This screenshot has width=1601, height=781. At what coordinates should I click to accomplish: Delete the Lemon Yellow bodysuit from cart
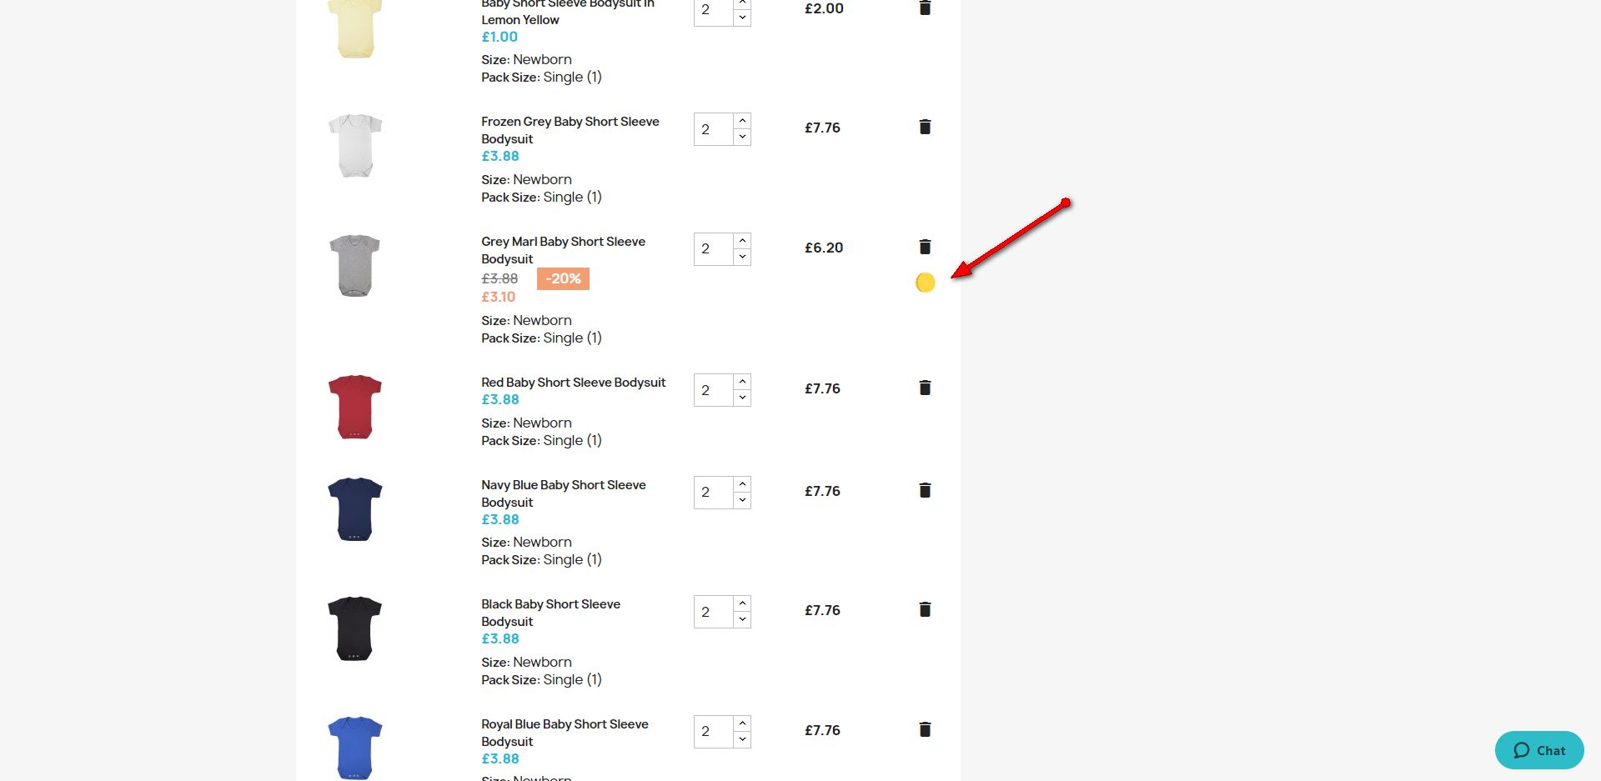pyautogui.click(x=925, y=8)
